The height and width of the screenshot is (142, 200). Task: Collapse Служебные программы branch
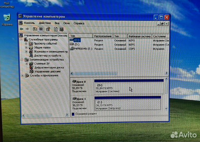(21, 40)
